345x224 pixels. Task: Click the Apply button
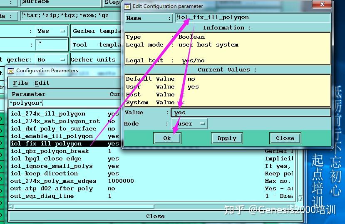tap(227, 138)
